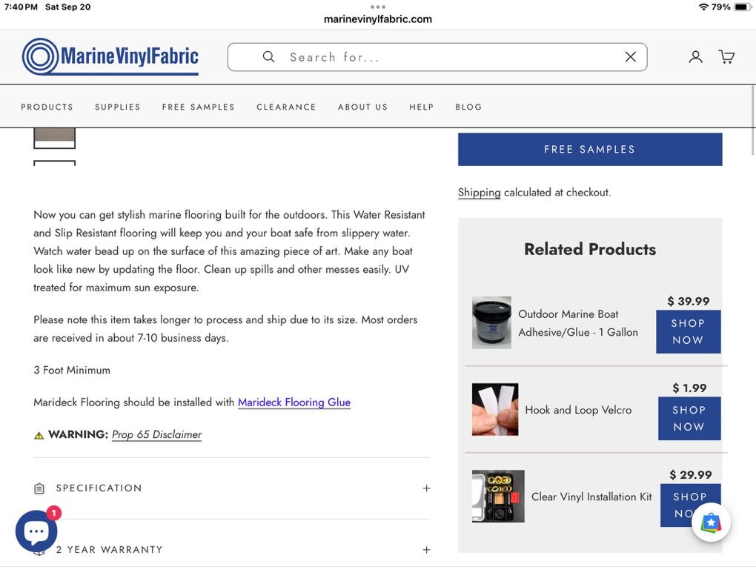Click the Free Samples blue button
756x567 pixels.
tap(589, 149)
